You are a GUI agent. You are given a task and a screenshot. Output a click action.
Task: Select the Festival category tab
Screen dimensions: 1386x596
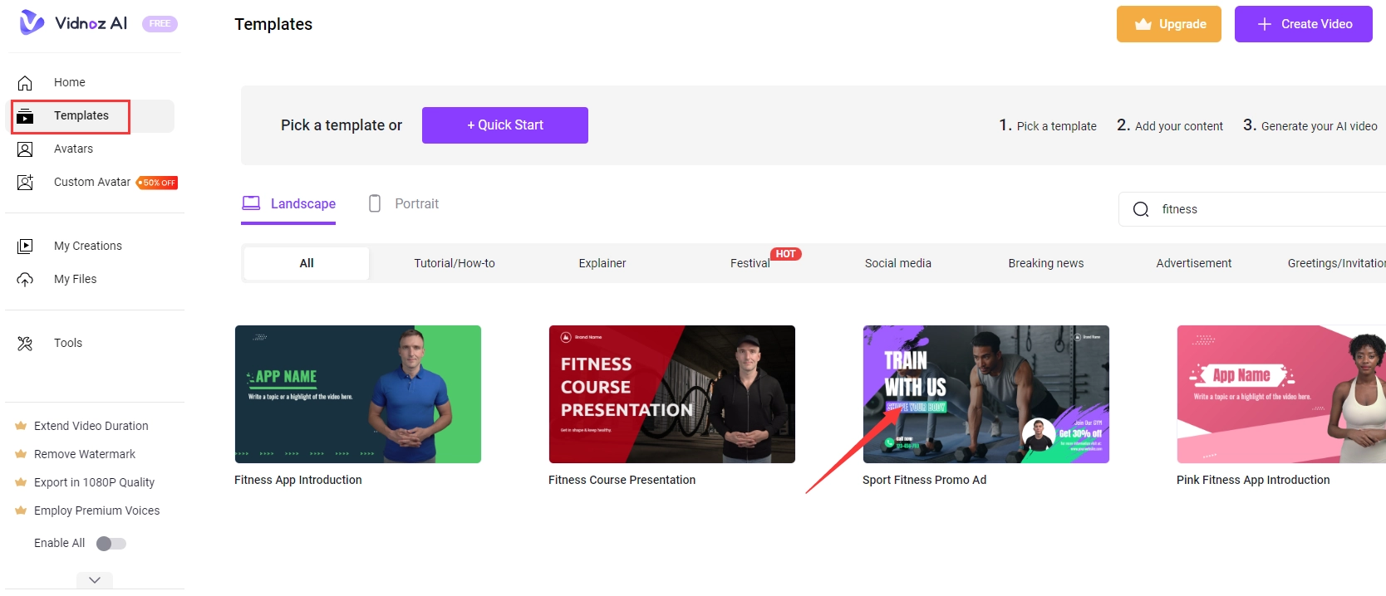point(750,263)
